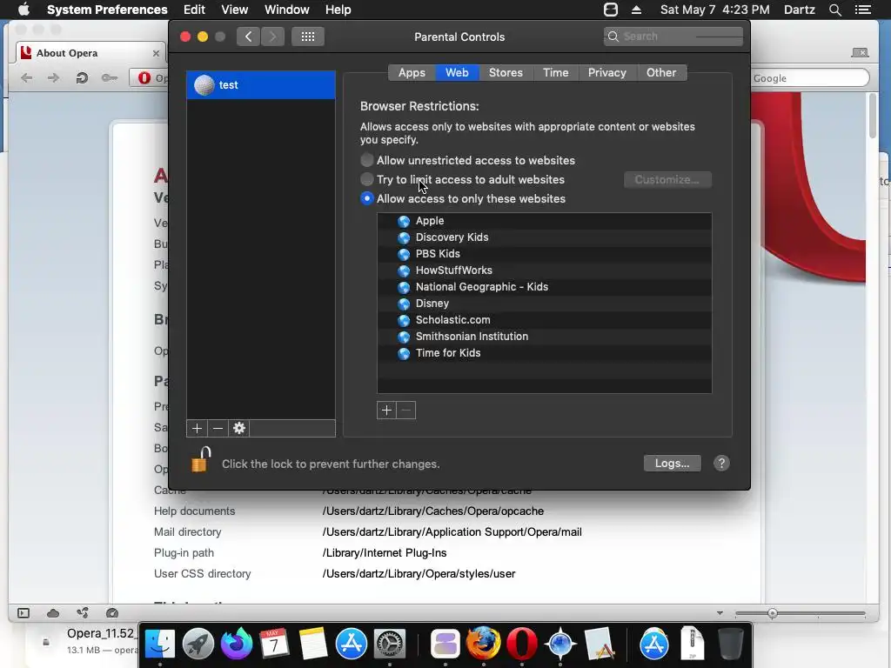Open Opera's zoom dropdown arrow in status bar
Viewport: 891px width, 668px height.
coord(720,613)
